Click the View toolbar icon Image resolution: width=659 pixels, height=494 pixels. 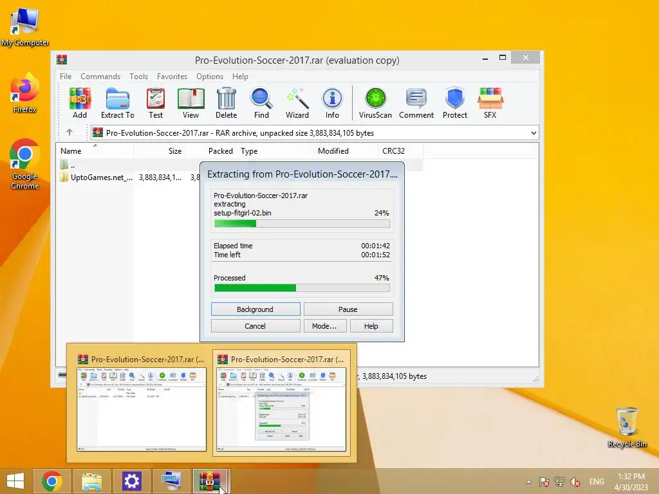click(190, 103)
